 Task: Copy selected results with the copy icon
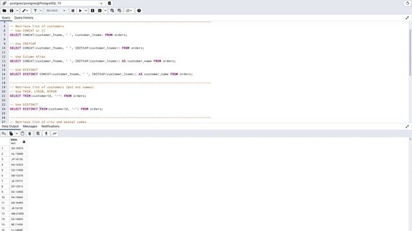click(11, 133)
